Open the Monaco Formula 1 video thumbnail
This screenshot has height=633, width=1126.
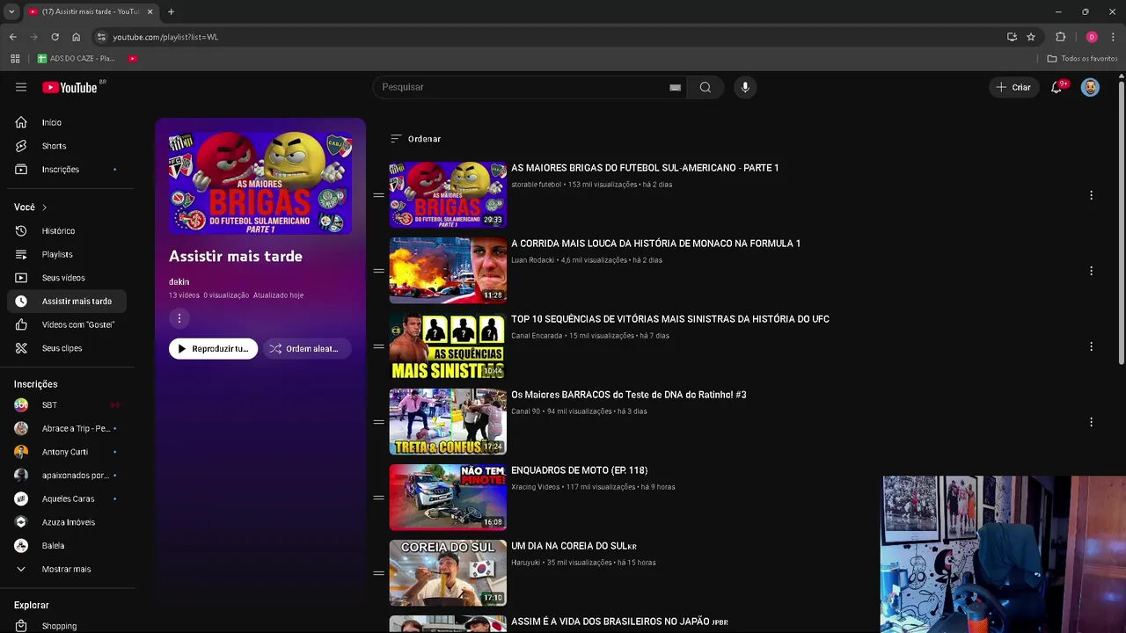448,270
